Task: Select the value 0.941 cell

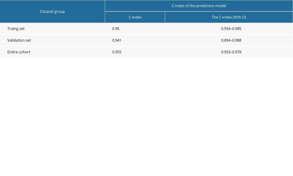Action: tap(116, 40)
